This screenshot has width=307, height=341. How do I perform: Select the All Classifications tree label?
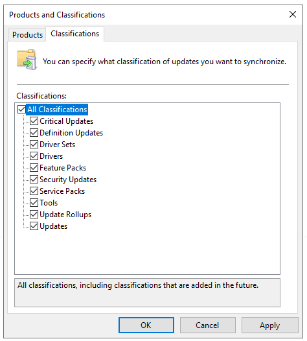click(x=57, y=110)
